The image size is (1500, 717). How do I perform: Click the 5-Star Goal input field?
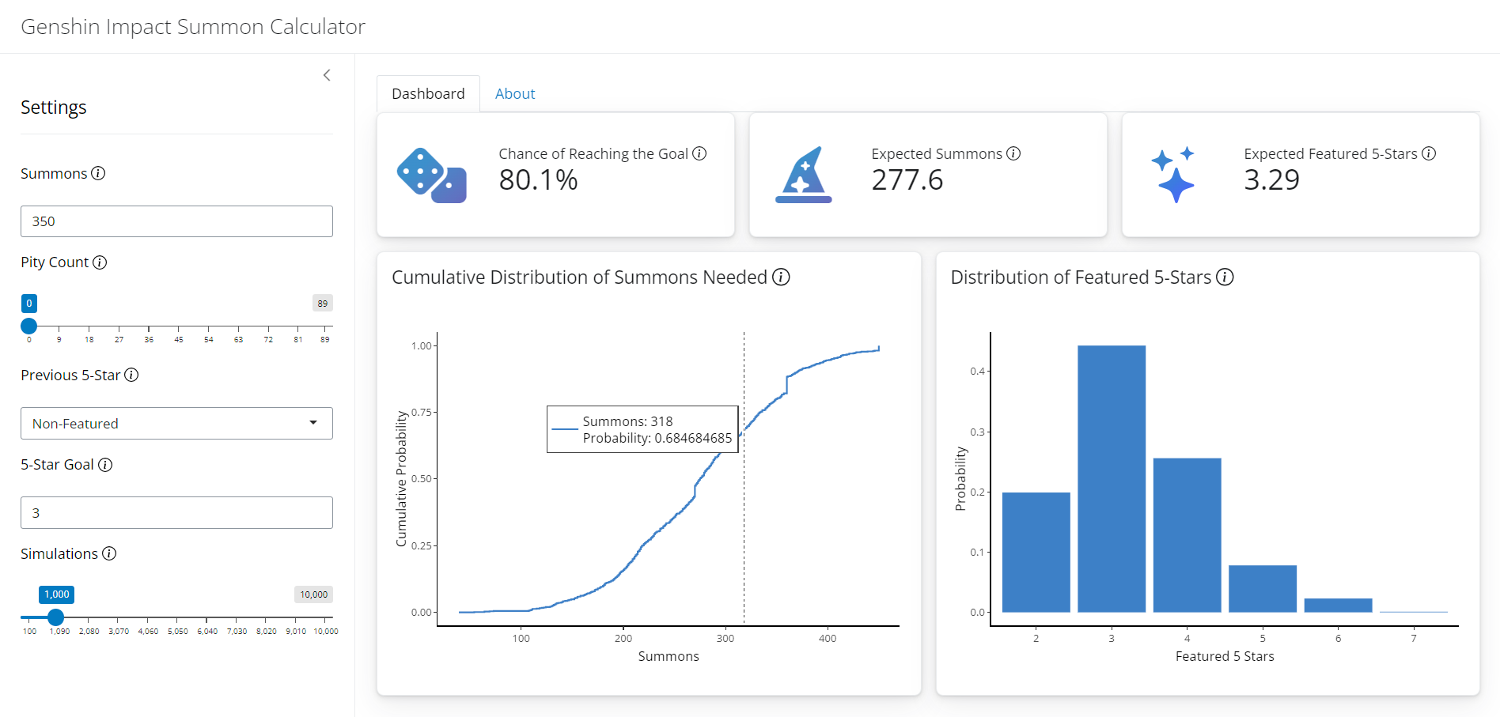176,513
